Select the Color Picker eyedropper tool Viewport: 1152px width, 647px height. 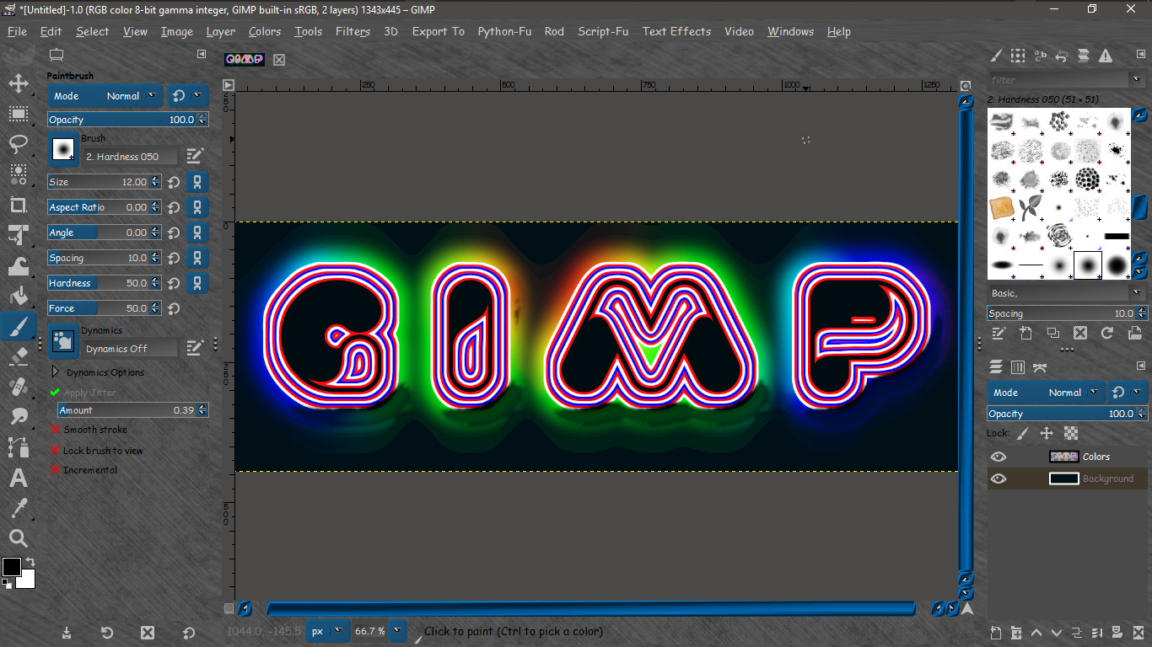pyautogui.click(x=18, y=508)
